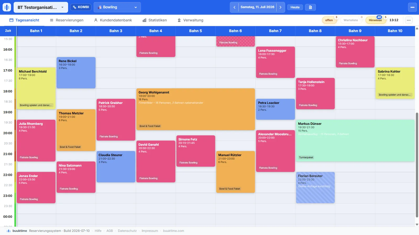Show the offen reservations badge

tap(329, 20)
